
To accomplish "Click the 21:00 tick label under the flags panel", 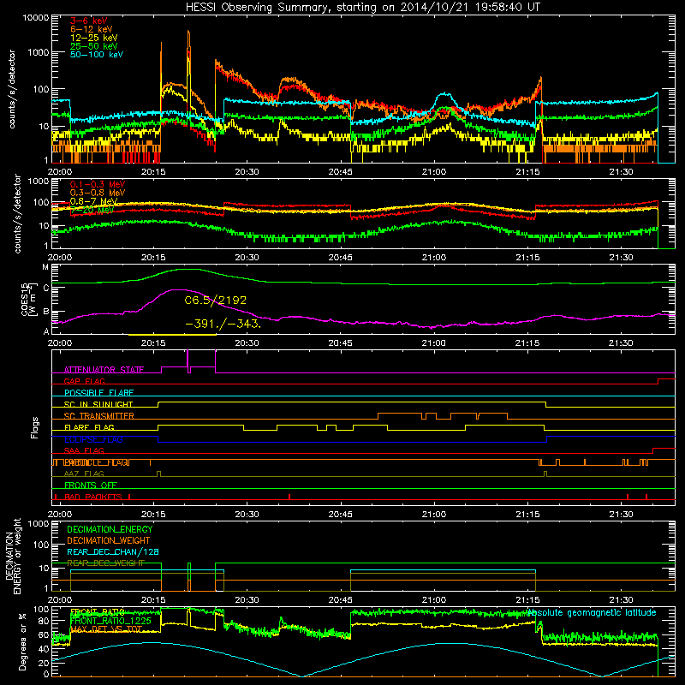I will (434, 515).
